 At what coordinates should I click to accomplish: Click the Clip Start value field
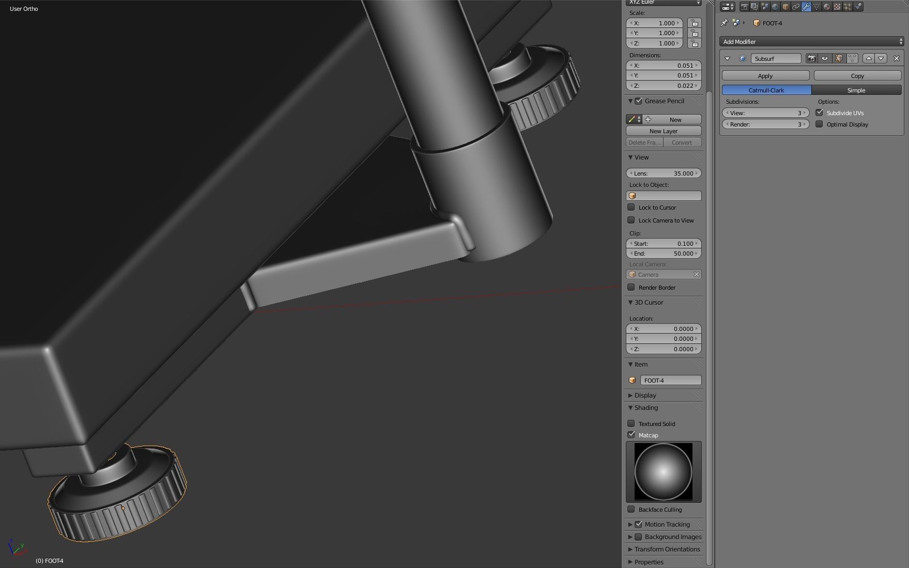click(x=664, y=243)
